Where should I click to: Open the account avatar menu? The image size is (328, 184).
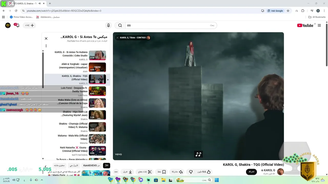coord(8,25)
